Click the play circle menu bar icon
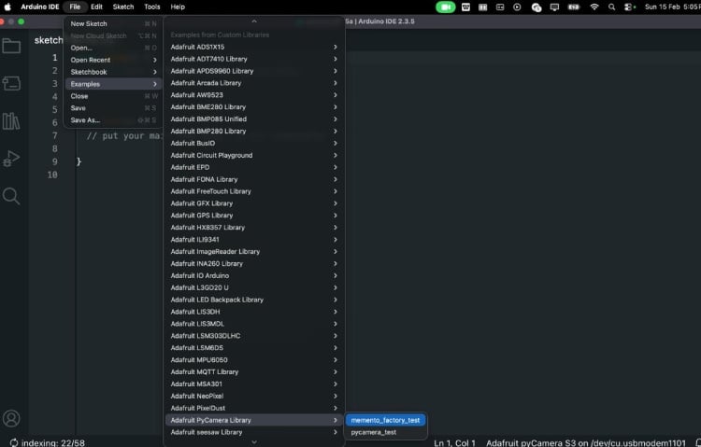Image resolution: width=701 pixels, height=447 pixels. (517, 7)
